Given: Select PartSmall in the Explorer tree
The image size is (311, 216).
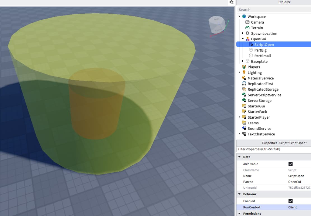Looking at the screenshot, I should tap(262, 56).
